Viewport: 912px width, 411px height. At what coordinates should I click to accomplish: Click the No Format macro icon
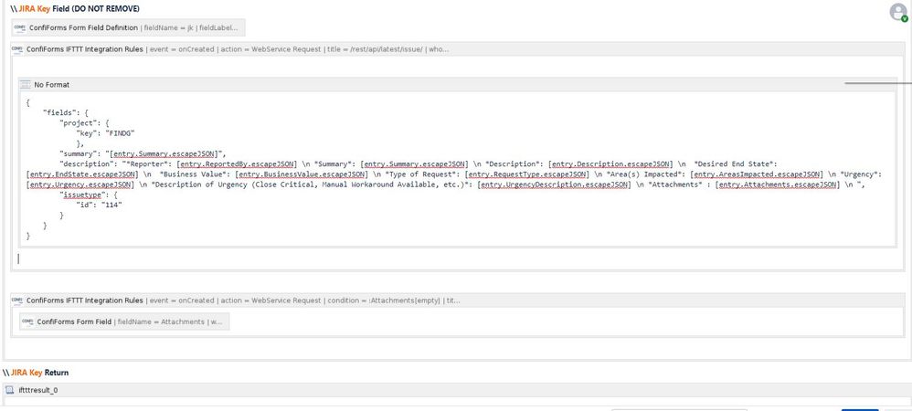click(26, 85)
